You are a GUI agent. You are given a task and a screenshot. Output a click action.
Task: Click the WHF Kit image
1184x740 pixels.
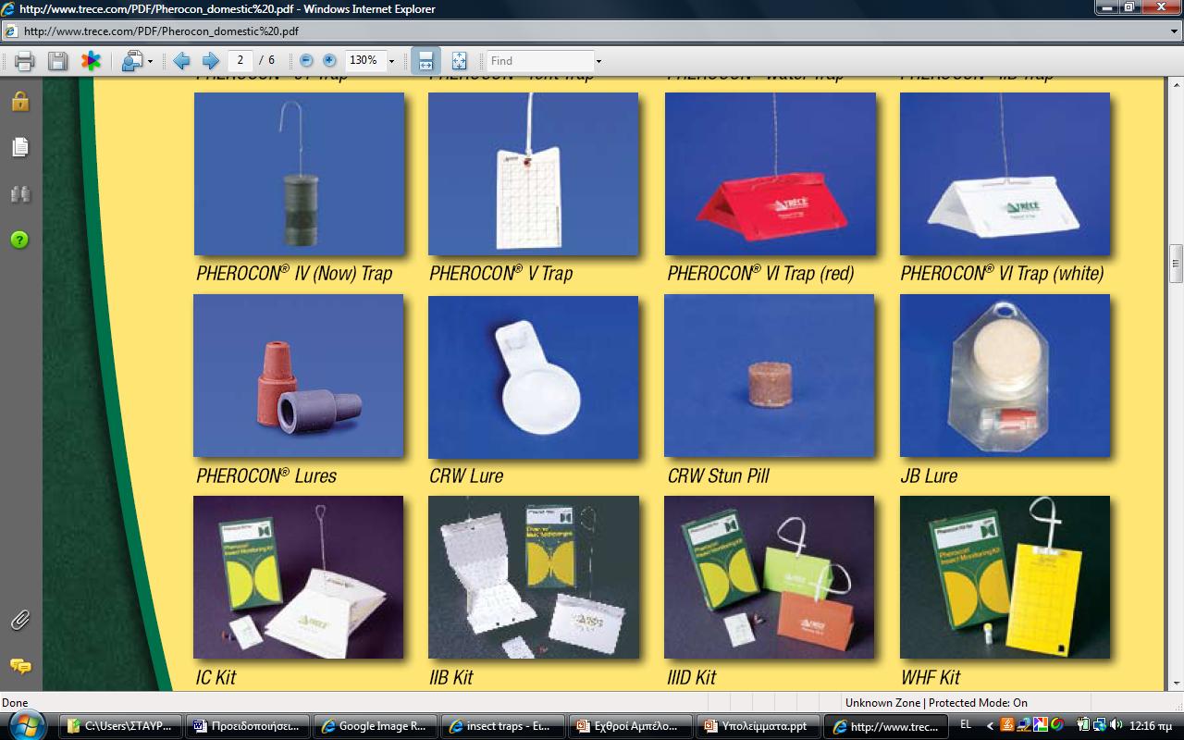point(1005,577)
